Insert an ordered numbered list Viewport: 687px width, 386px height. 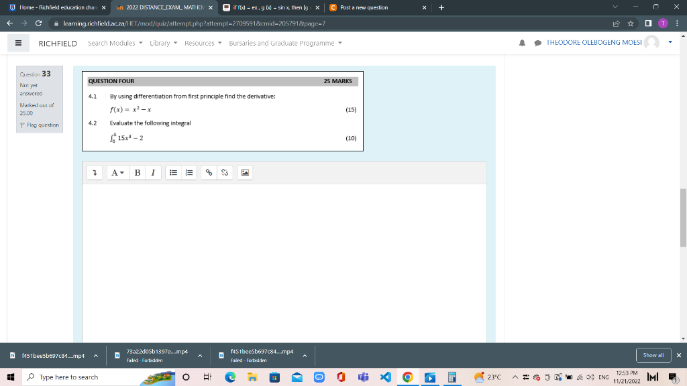pos(189,172)
